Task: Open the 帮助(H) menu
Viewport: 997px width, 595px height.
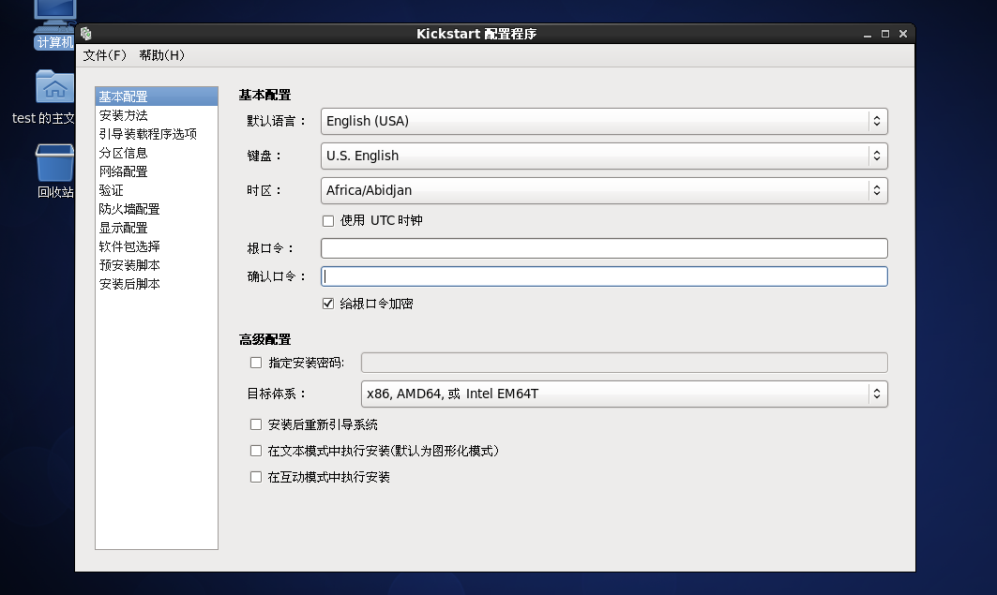Action: click(162, 55)
